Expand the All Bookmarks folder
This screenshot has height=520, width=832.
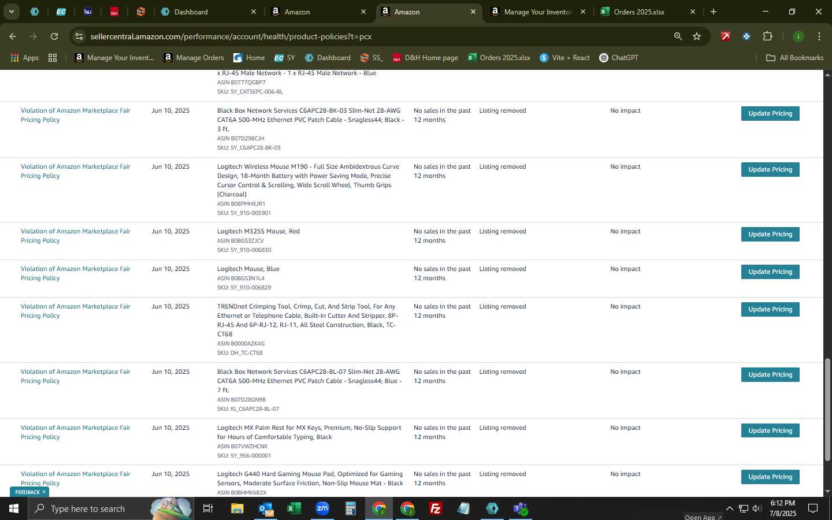point(794,58)
